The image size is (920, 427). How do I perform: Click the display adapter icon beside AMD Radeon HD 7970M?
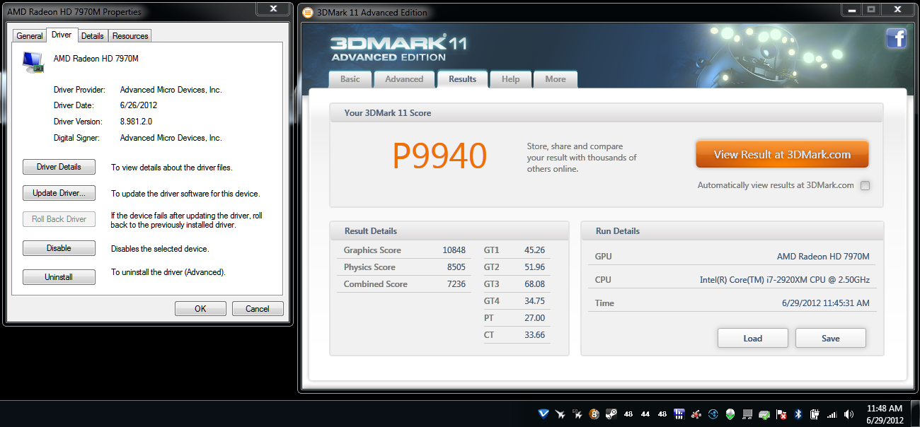[x=33, y=62]
